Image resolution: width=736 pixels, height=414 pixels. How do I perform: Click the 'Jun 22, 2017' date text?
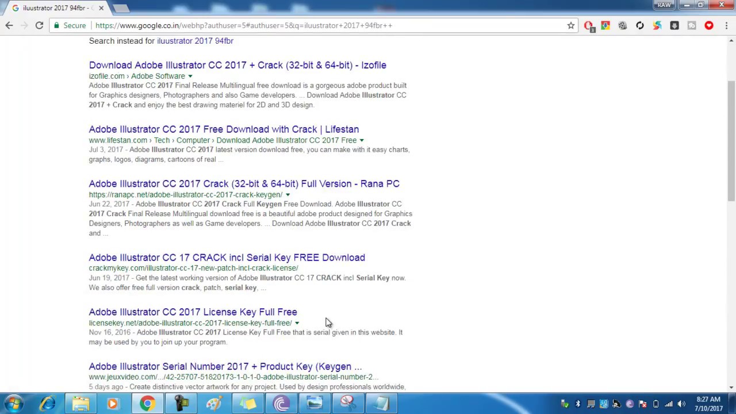[109, 204]
